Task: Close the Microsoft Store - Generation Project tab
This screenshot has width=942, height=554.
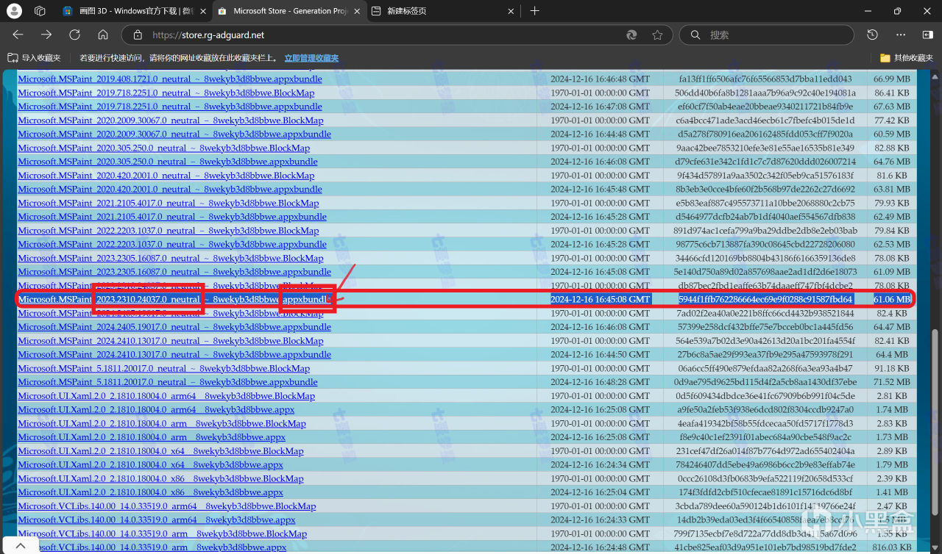Action: 356,11
